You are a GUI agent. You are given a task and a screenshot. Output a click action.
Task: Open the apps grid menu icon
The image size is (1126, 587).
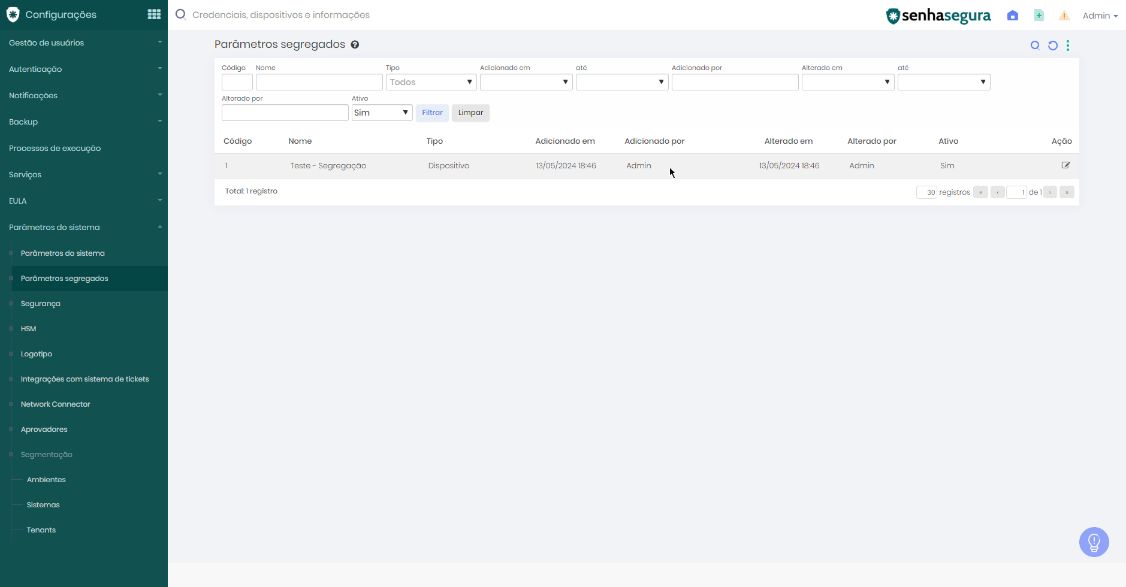pos(154,14)
